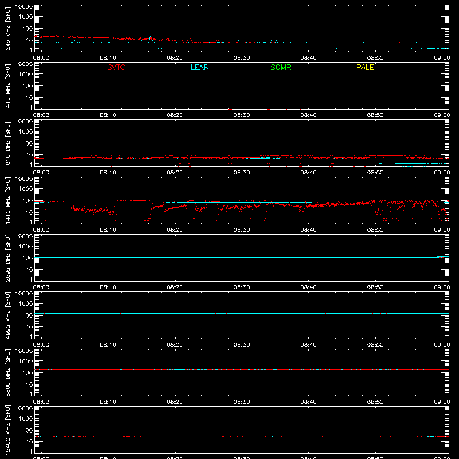Click 09:00 label under the 1415 MHz panel
Screen dimensions: 459x459
442,230
